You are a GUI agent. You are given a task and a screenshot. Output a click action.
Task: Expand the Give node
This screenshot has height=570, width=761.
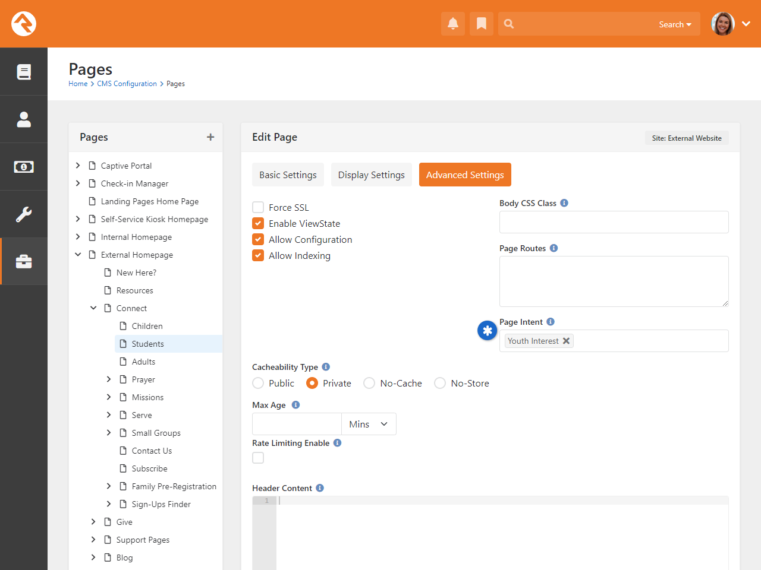(x=93, y=522)
